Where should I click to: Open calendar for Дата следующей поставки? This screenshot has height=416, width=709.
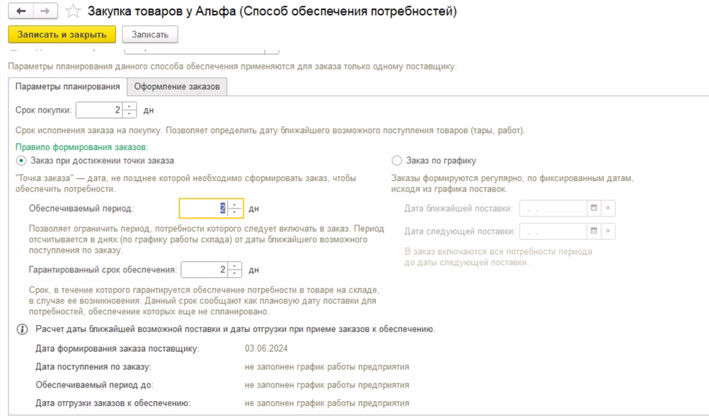click(x=593, y=231)
